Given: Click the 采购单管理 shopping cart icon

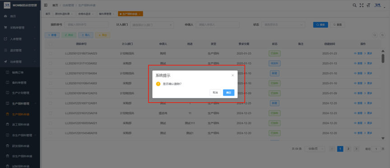Looking at the screenshot, I should (x=6, y=28).
